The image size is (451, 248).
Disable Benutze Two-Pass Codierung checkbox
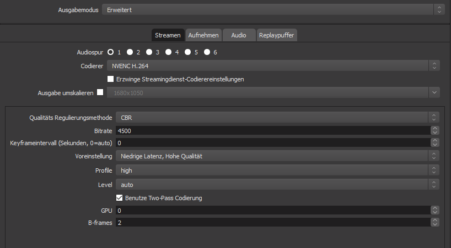(x=119, y=198)
